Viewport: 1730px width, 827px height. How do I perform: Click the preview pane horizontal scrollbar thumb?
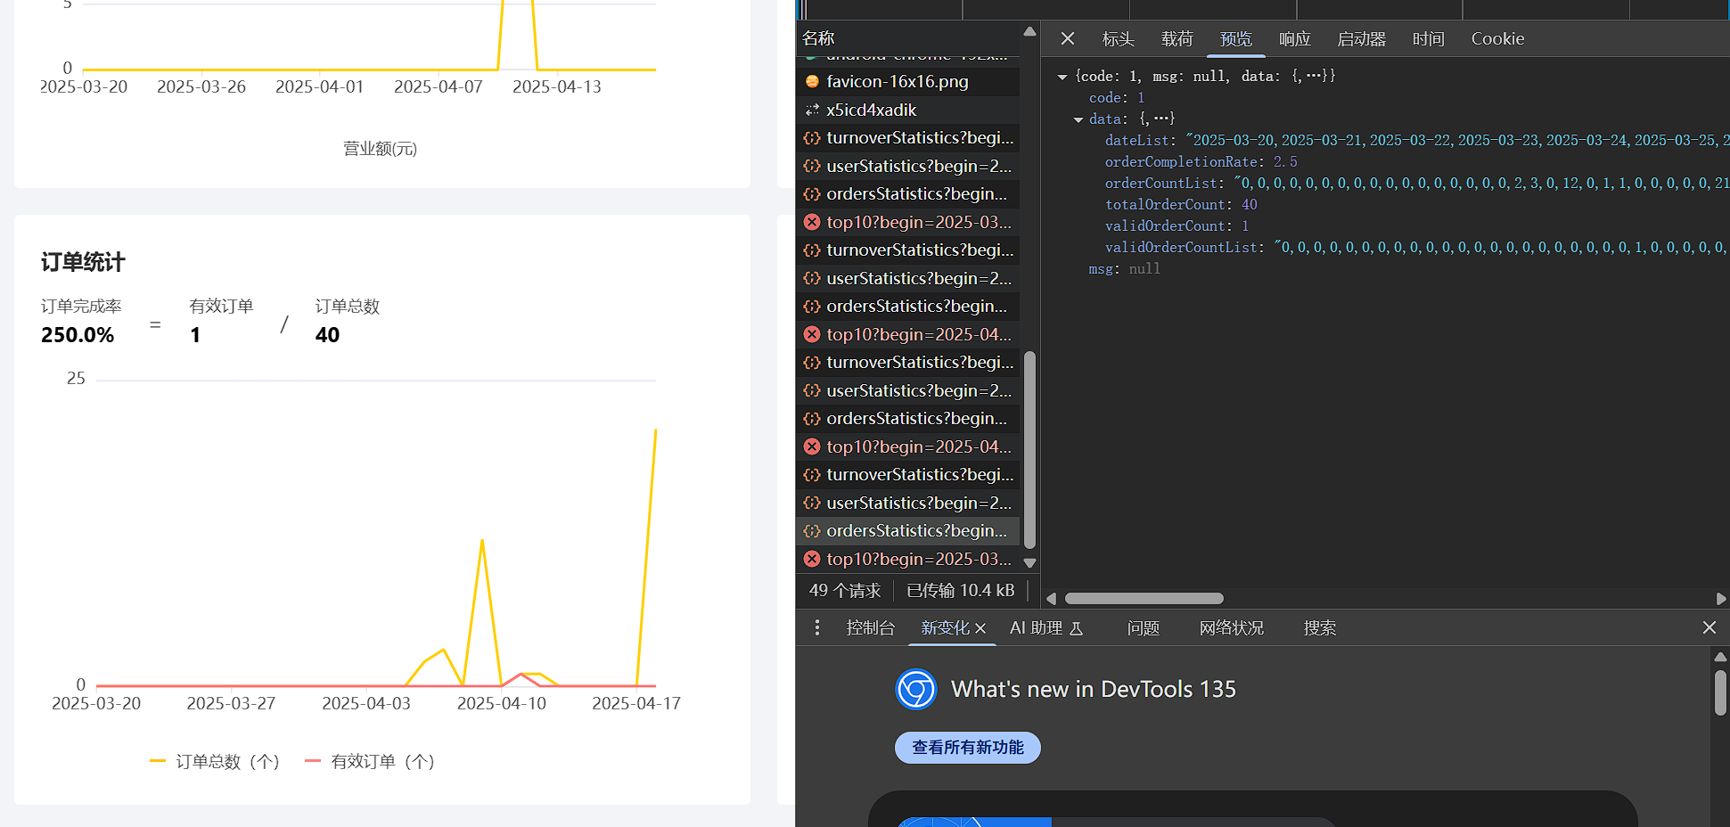click(x=1144, y=599)
